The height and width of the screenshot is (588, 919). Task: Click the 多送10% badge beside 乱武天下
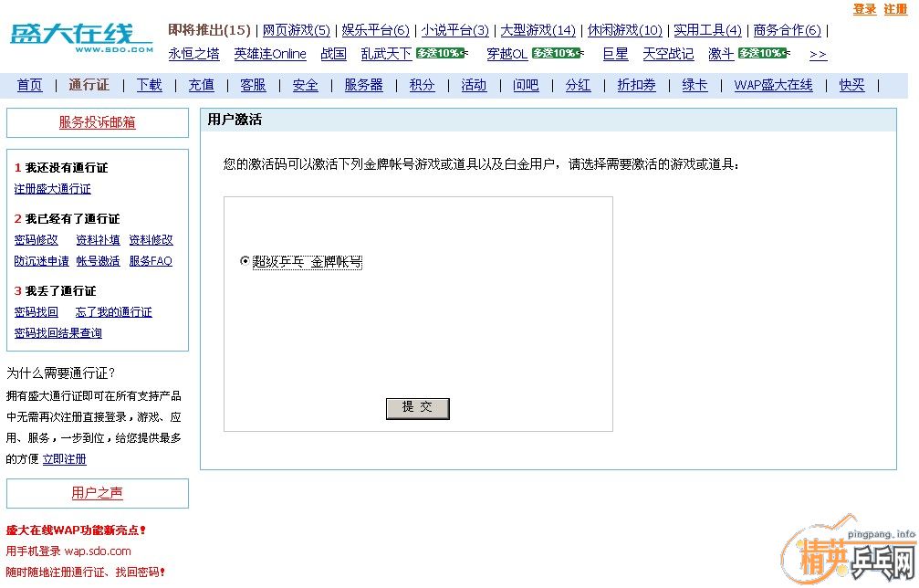[x=442, y=53]
